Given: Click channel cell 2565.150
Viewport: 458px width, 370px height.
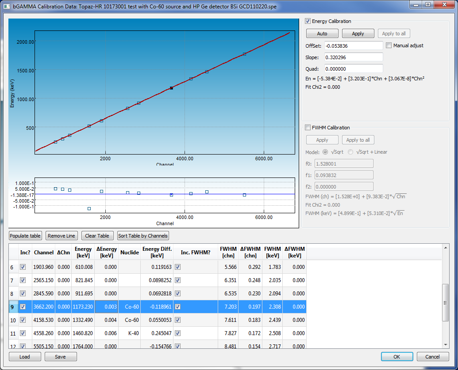Looking at the screenshot, I should pyautogui.click(x=43, y=280).
